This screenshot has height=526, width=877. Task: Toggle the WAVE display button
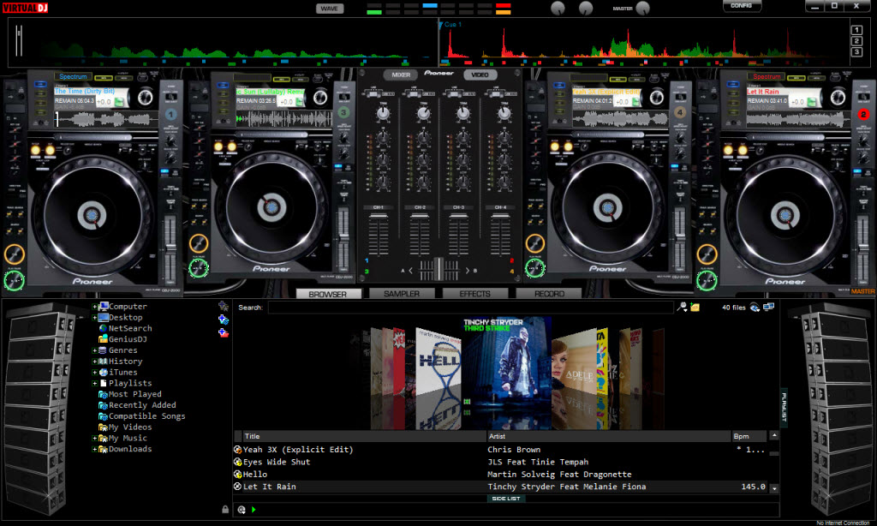(330, 9)
